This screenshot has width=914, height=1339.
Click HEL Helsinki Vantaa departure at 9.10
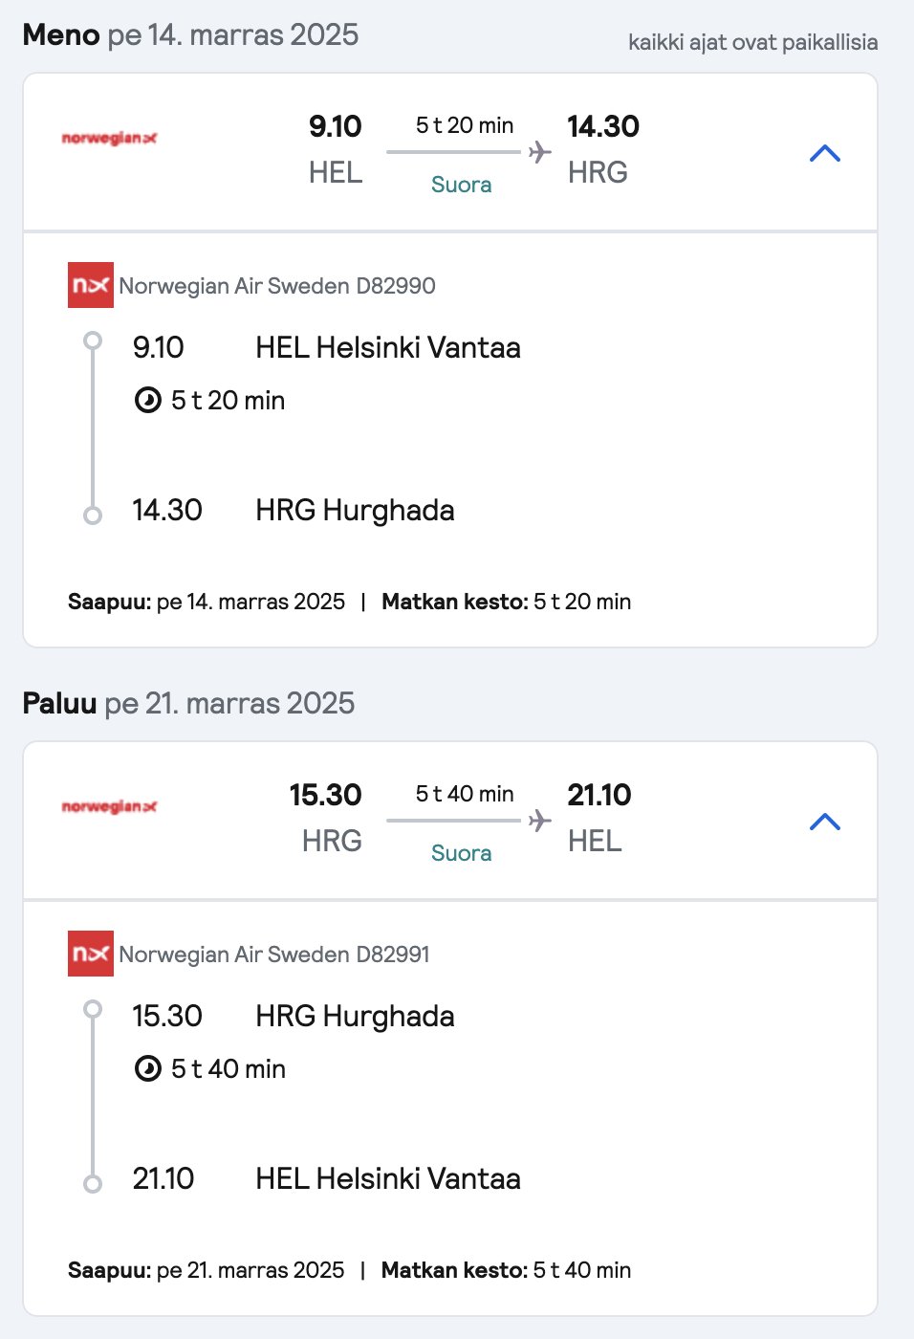(388, 347)
